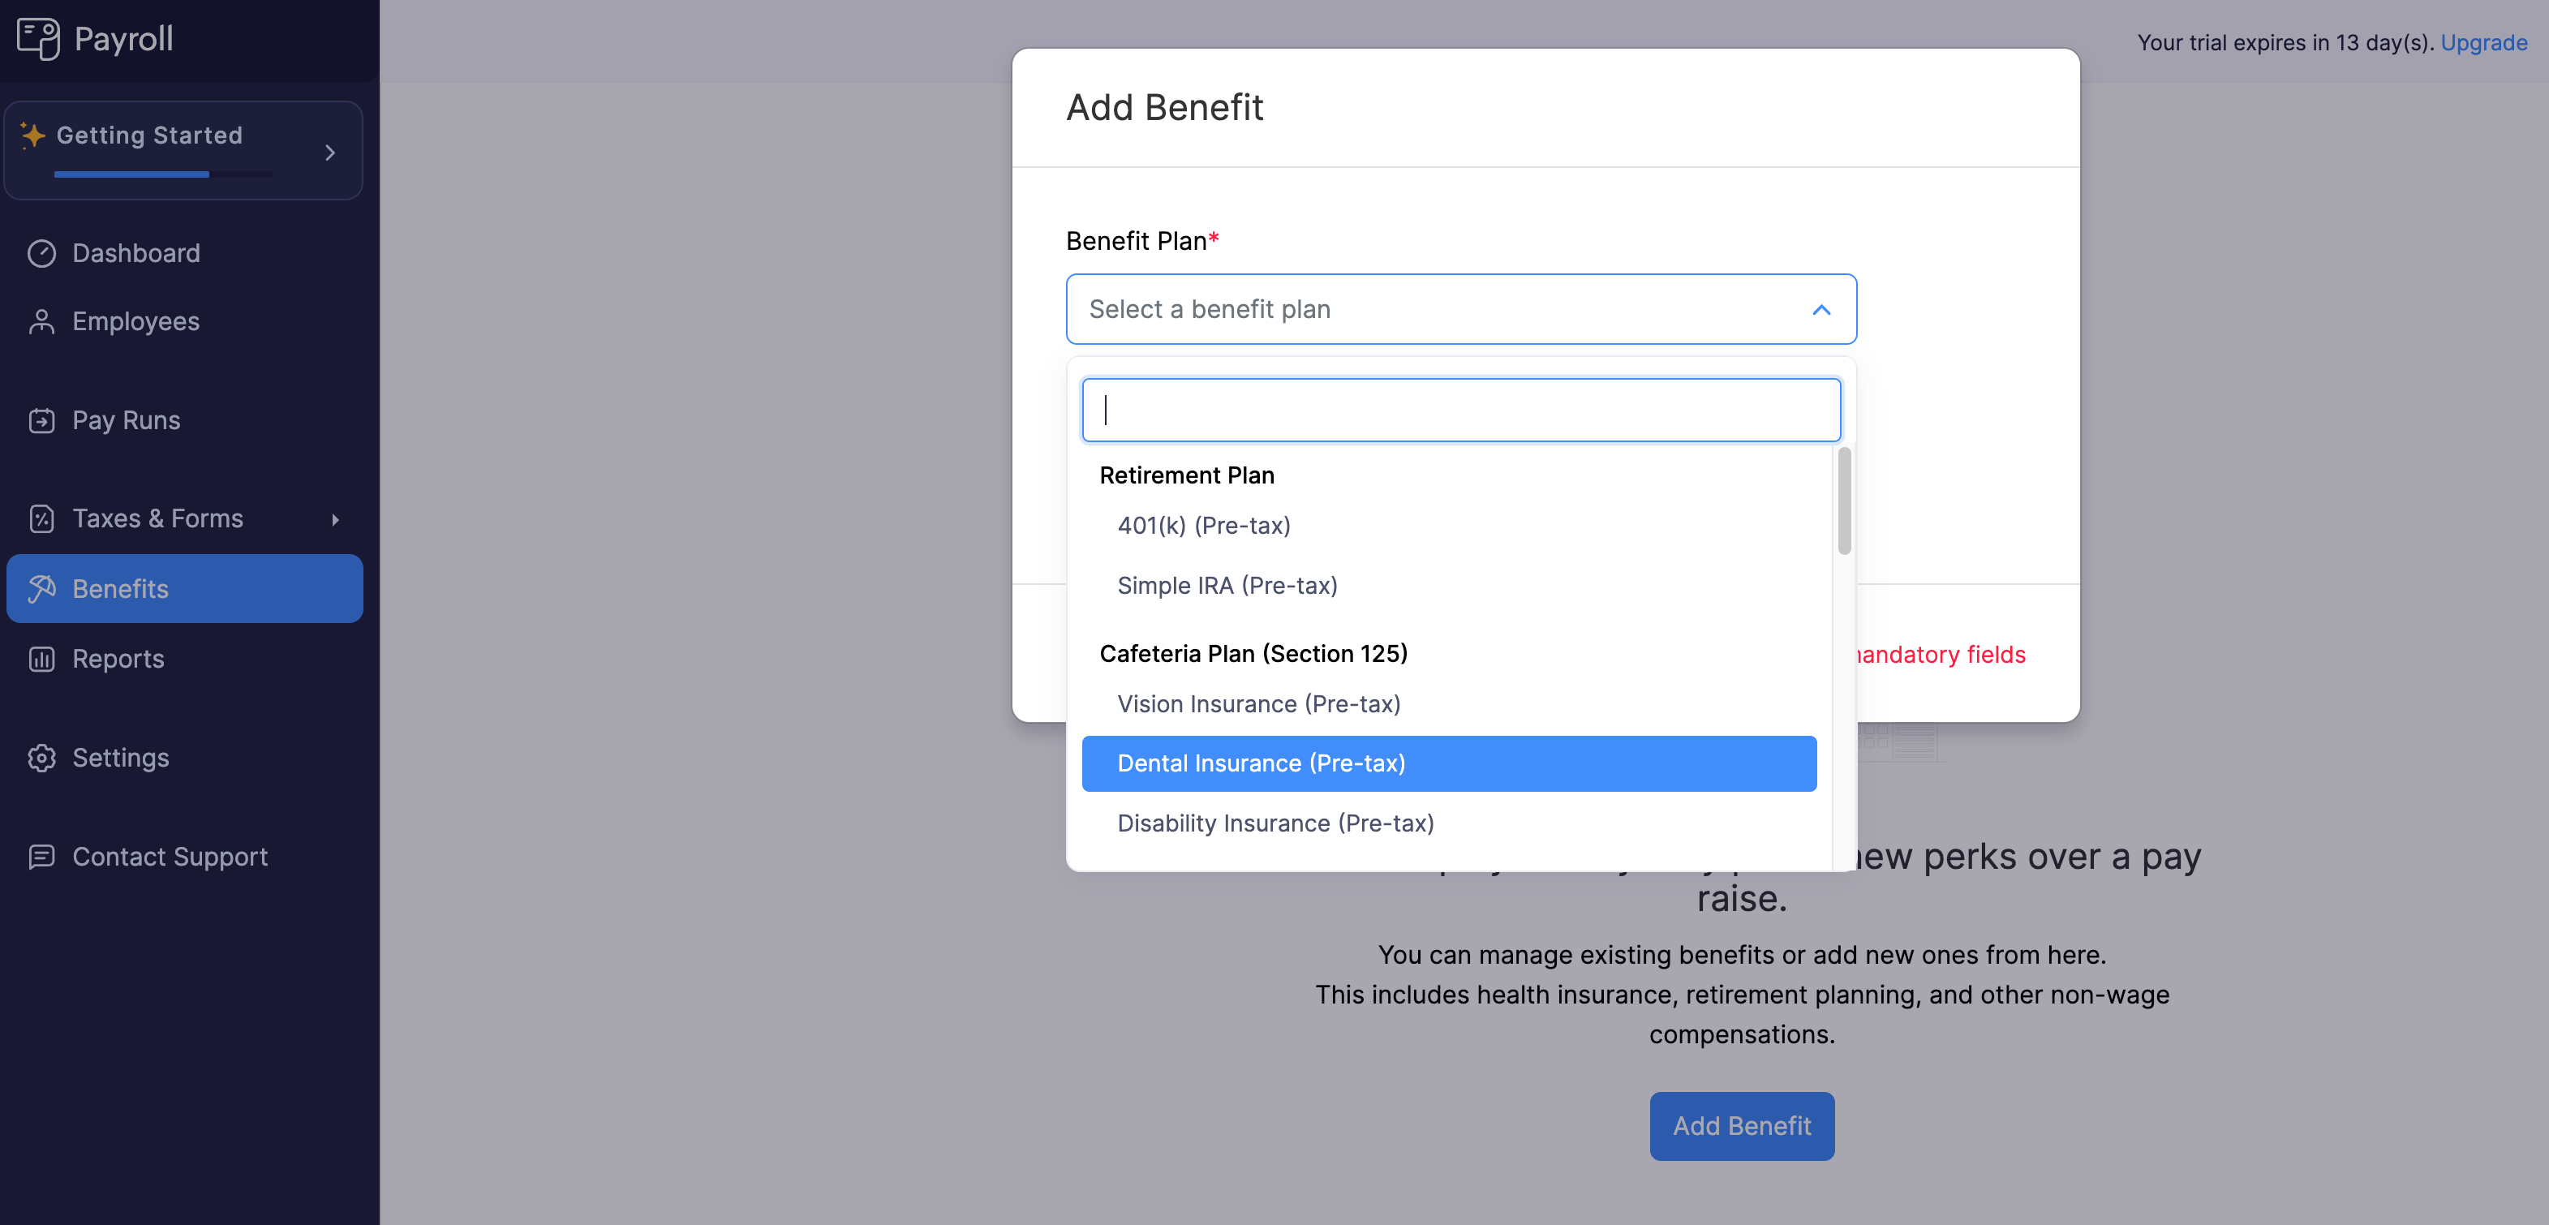2549x1225 pixels.
Task: Open Employees from the sidebar icon
Action: 41,320
